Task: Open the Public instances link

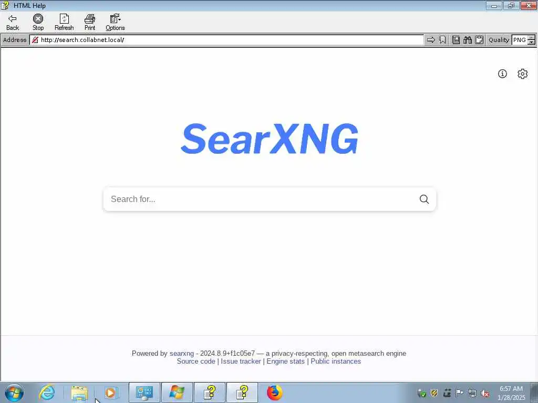Action: point(336,361)
